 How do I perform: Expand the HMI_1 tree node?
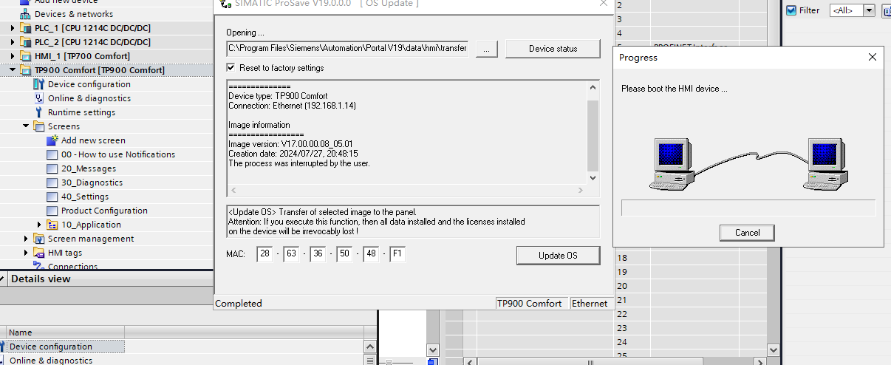(x=13, y=56)
